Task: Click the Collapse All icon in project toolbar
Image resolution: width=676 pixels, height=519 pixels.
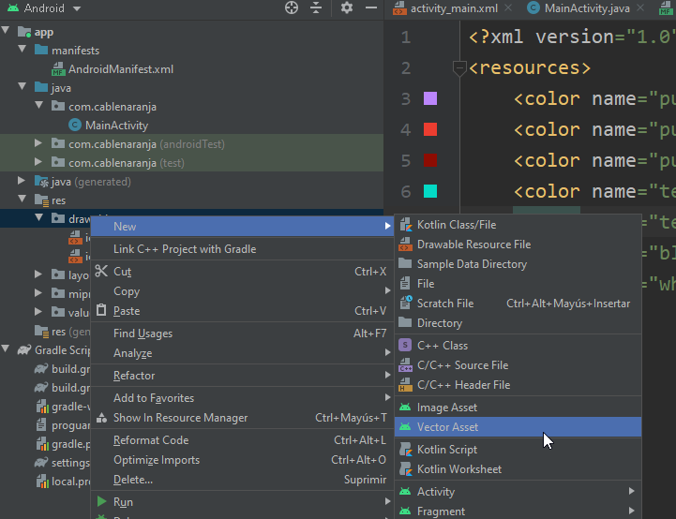Action: [316, 7]
